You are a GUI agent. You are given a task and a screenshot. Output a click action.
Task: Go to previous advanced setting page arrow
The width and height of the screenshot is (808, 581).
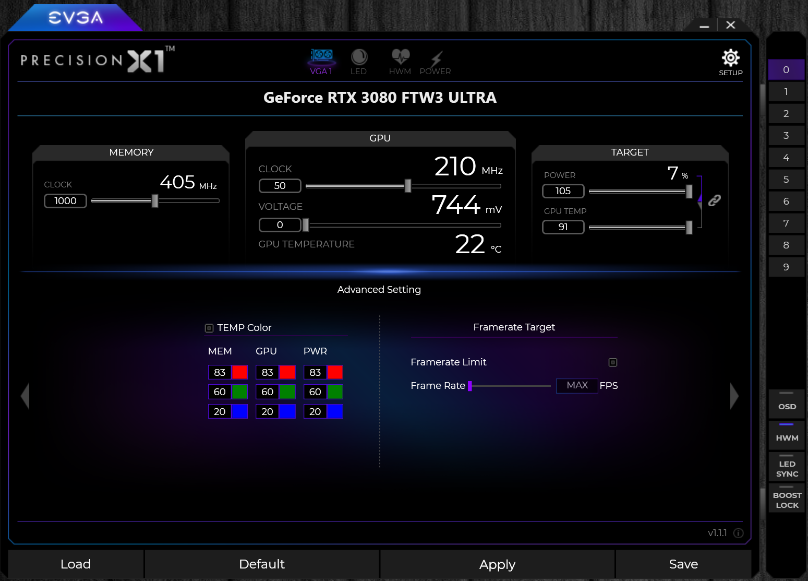pos(25,396)
